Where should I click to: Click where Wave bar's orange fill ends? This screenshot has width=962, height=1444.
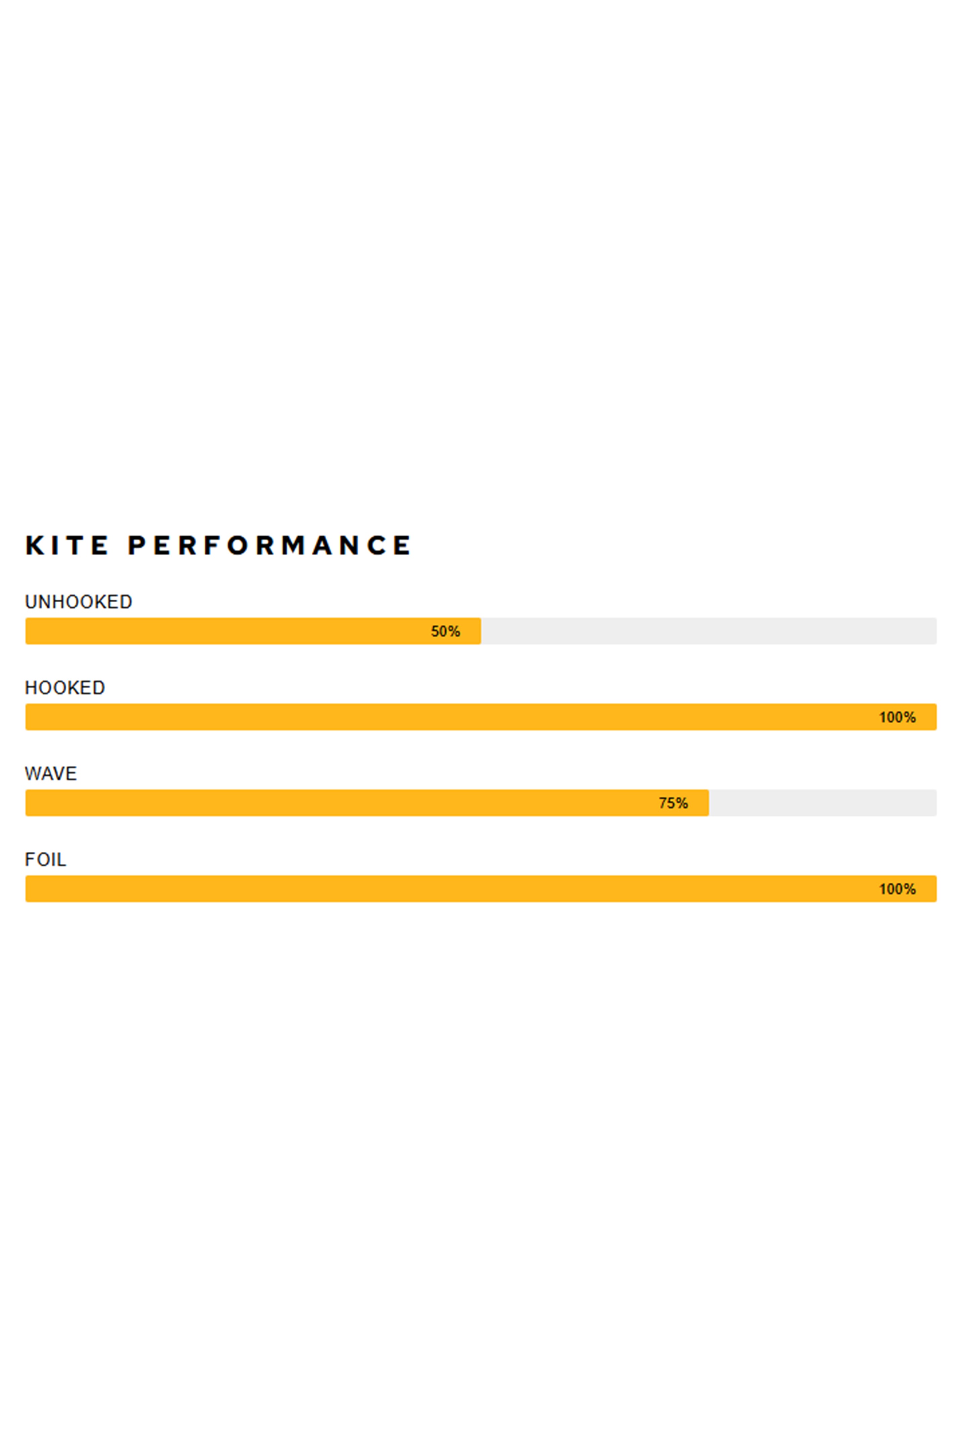(x=708, y=803)
